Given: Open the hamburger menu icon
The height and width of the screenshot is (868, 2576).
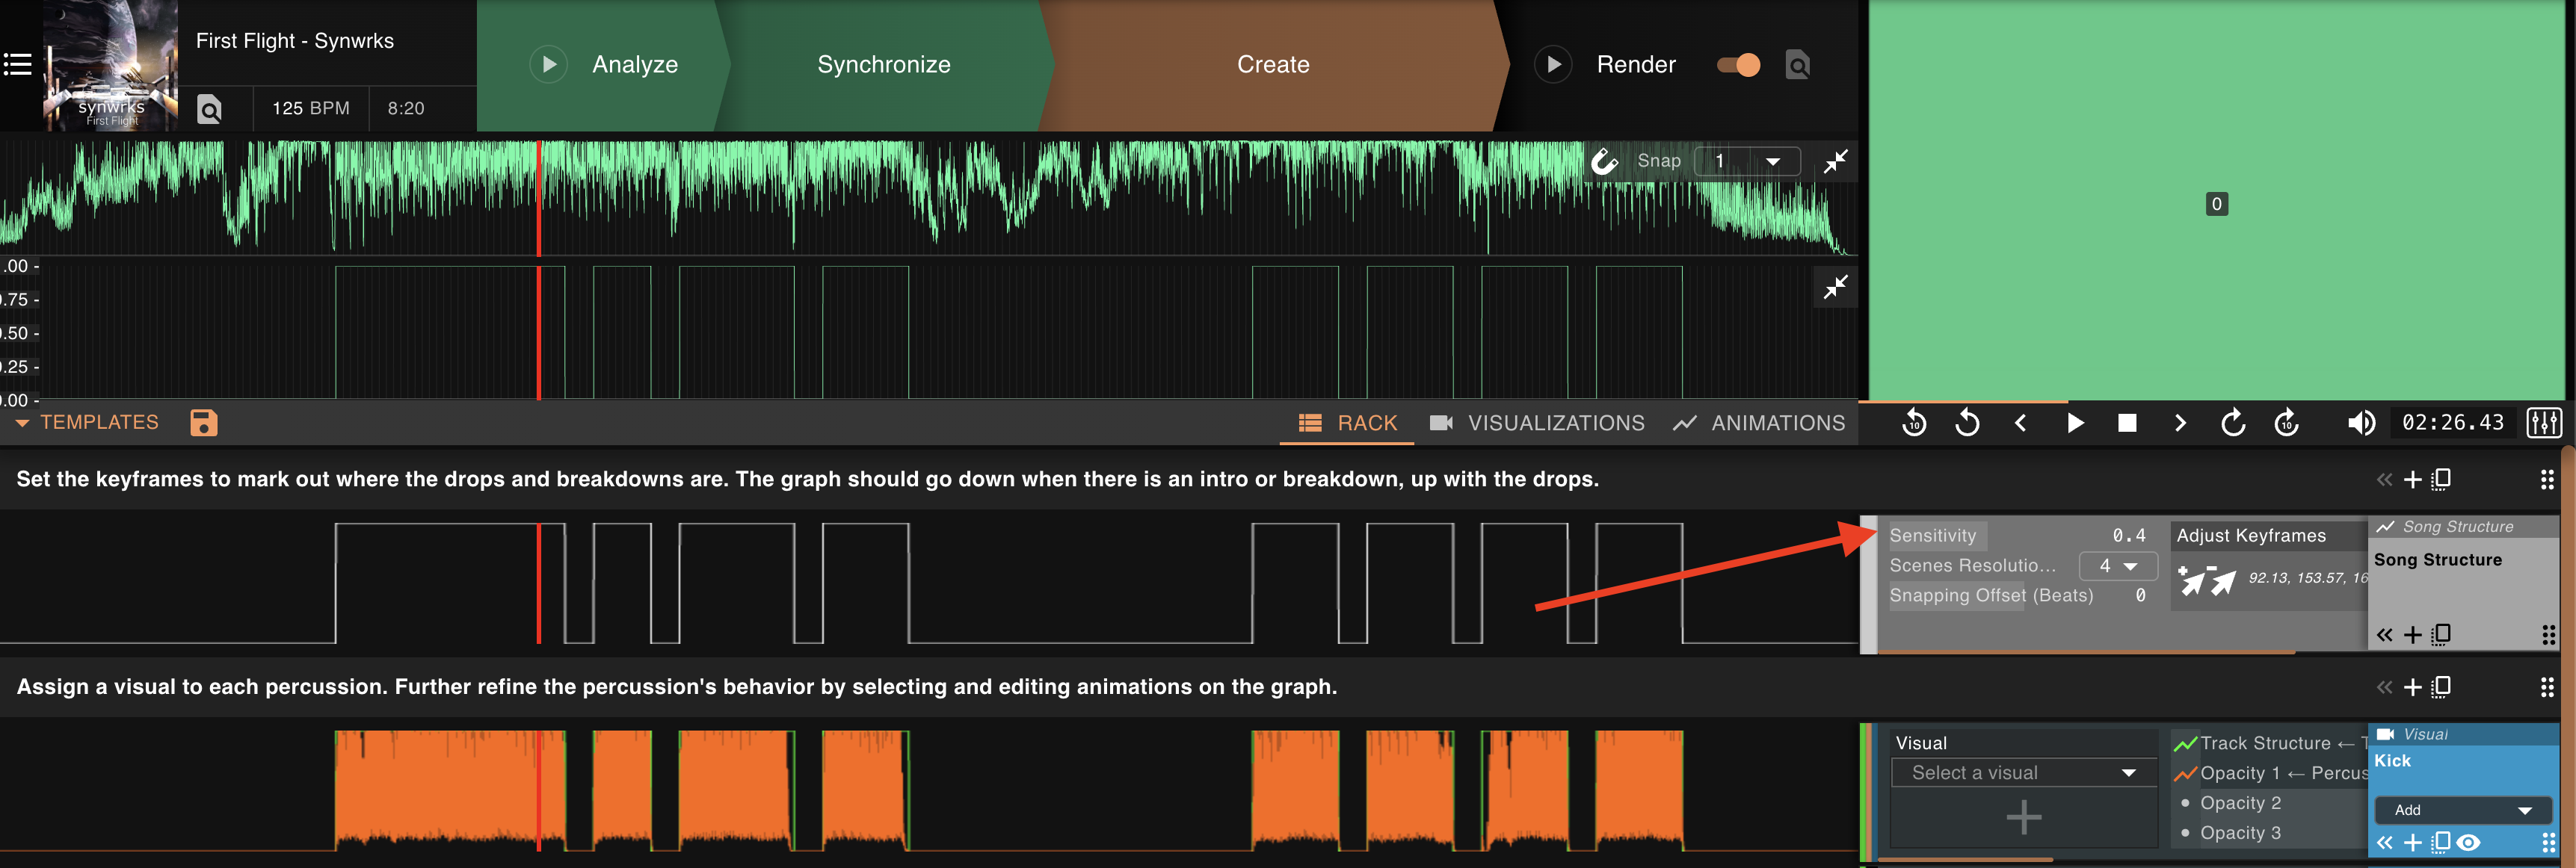Looking at the screenshot, I should click(x=18, y=65).
